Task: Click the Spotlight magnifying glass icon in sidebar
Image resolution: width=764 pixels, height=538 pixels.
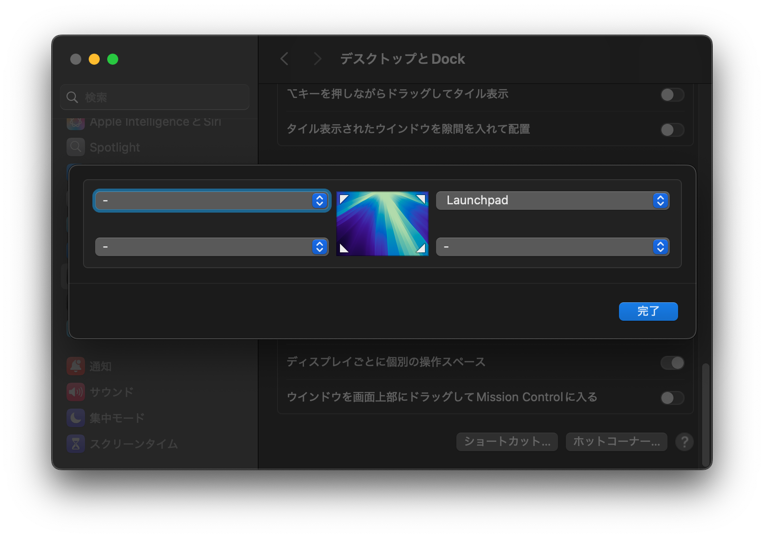Action: click(75, 147)
